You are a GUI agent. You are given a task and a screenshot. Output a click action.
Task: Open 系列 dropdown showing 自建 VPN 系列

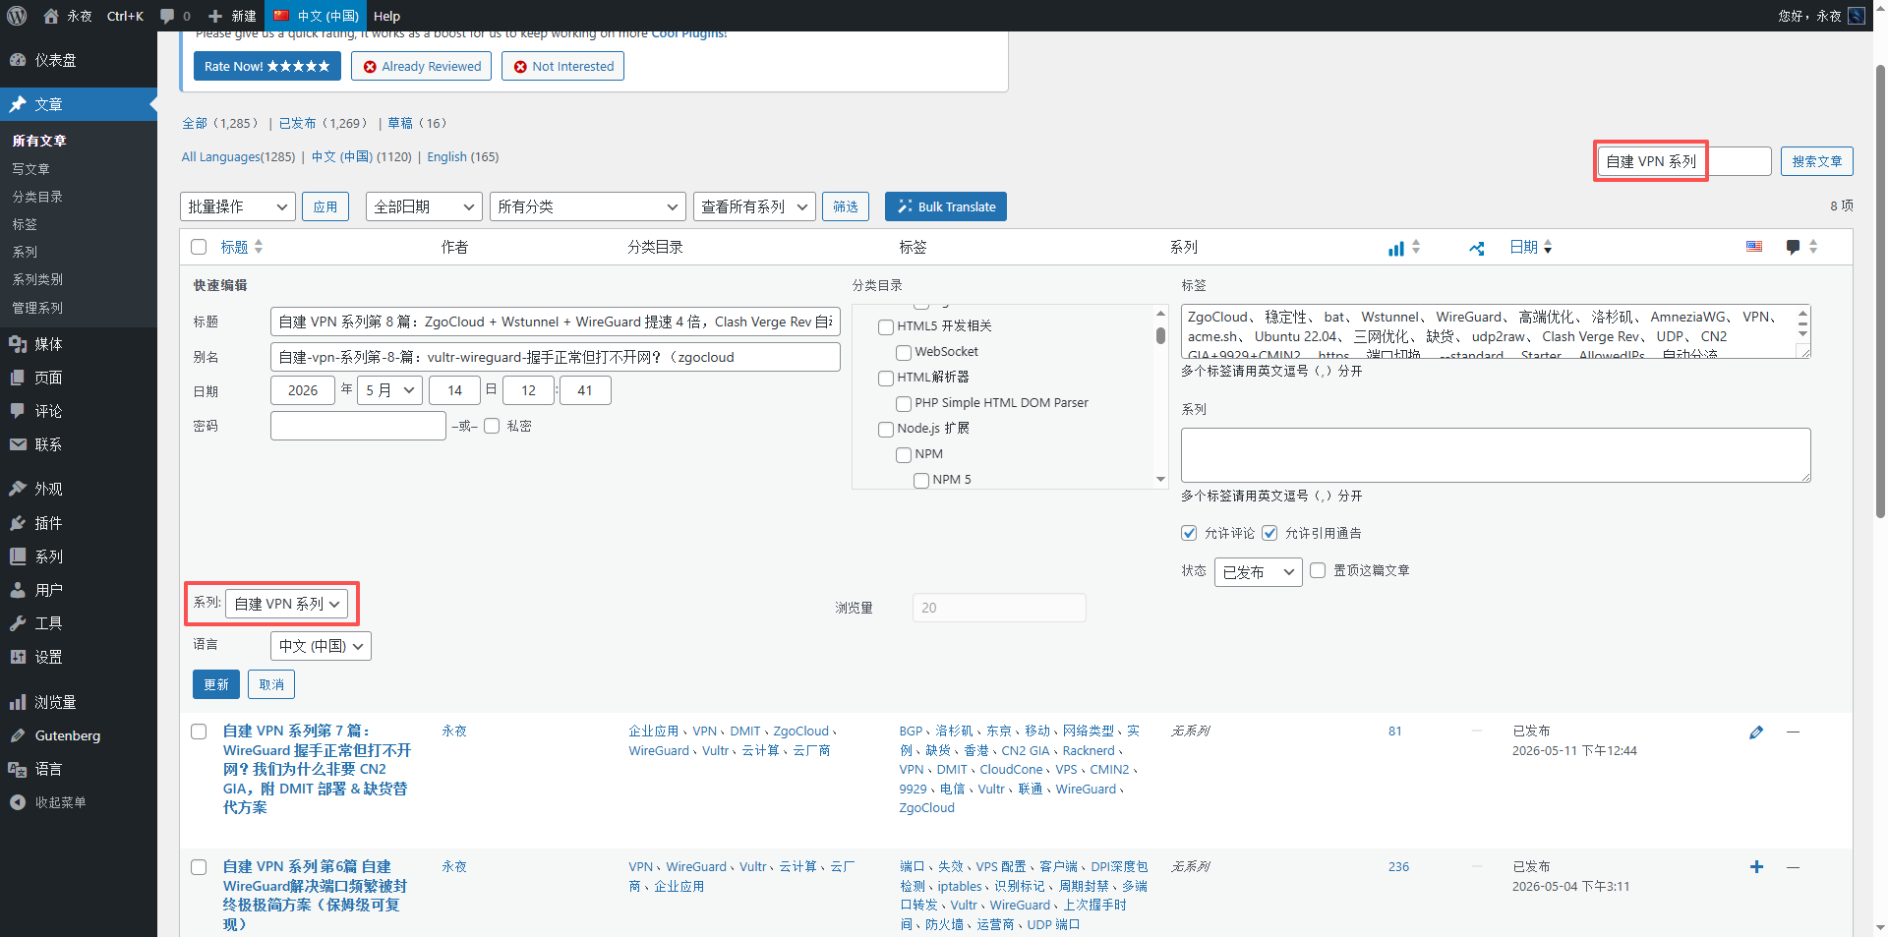tap(286, 604)
